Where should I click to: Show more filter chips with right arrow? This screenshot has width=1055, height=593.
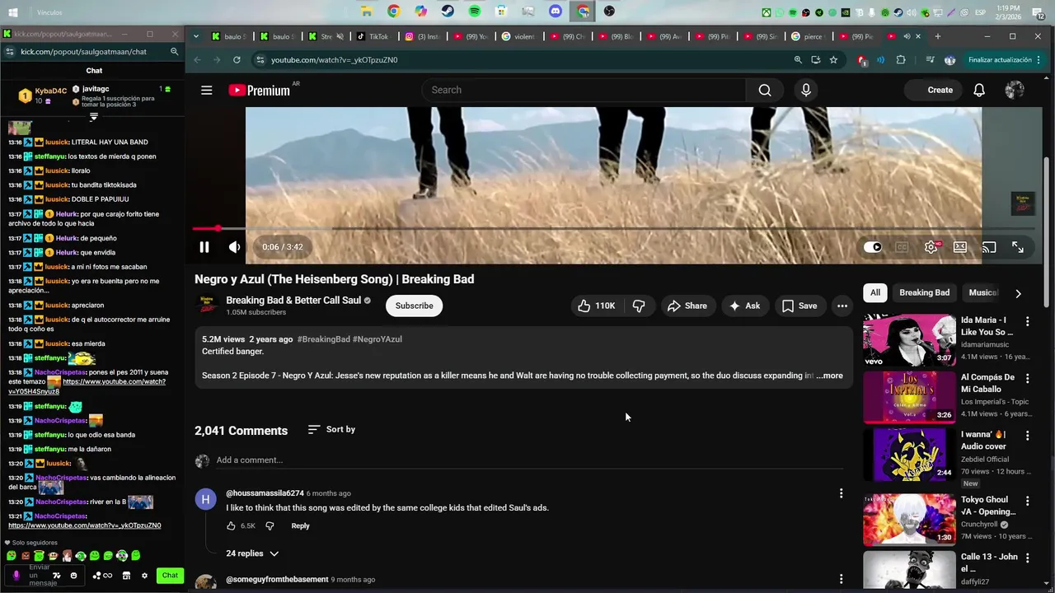tap(1018, 293)
